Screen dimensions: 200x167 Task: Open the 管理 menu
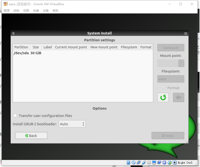(7, 11)
